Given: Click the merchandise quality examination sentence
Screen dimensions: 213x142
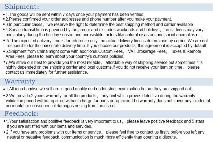Looking at the screenshot, I should [x=99, y=89].
